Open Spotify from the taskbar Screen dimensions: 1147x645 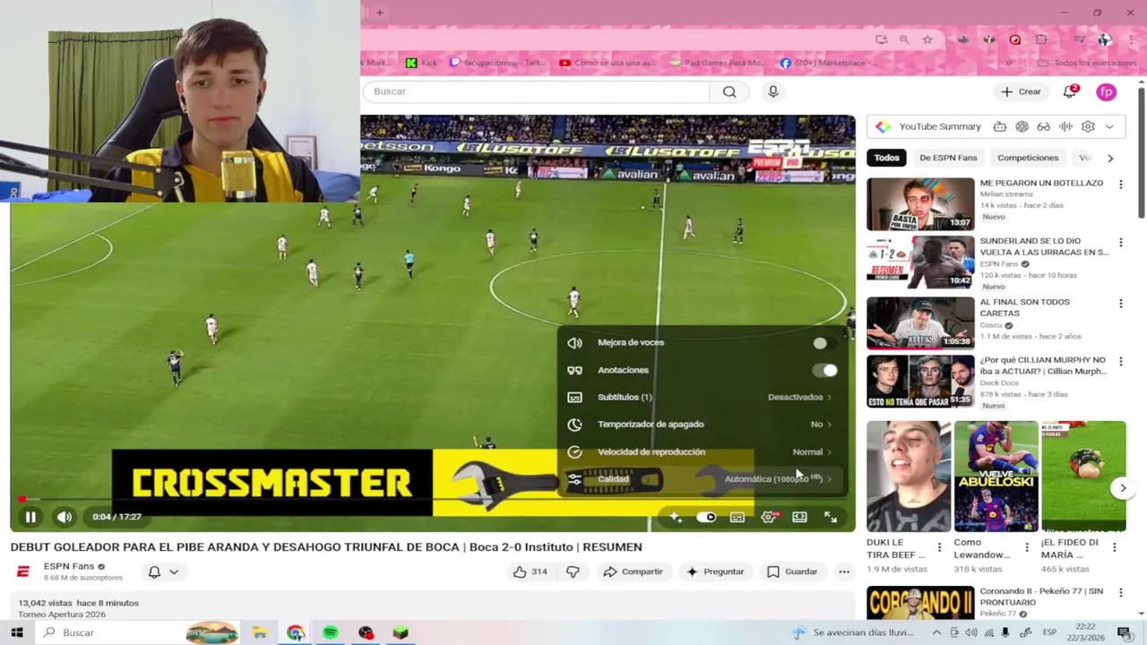click(x=331, y=632)
